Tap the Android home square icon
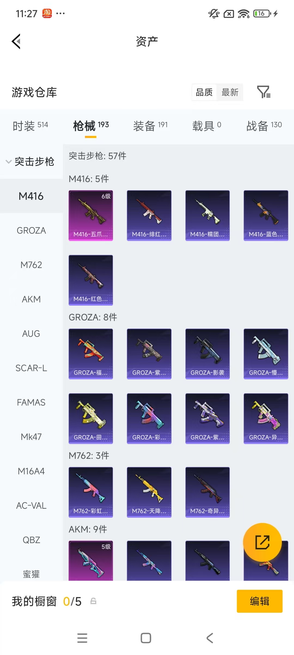Screen dimensions: 294x655 [x=146, y=638]
